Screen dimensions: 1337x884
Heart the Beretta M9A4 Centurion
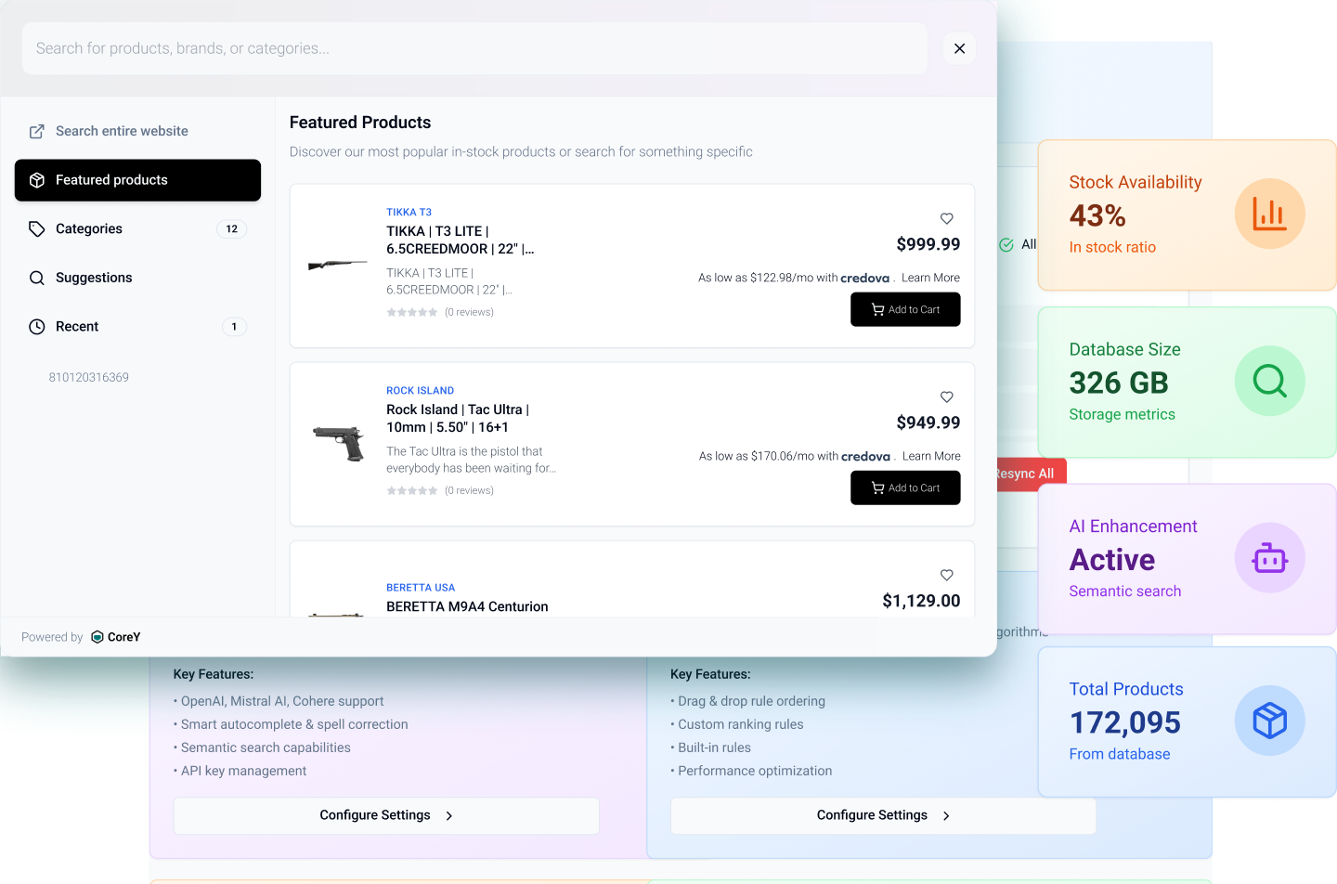click(x=946, y=575)
